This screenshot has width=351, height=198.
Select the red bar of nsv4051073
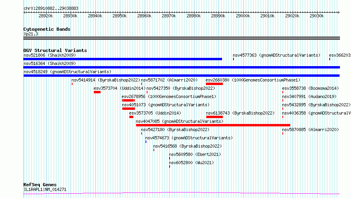129,109
